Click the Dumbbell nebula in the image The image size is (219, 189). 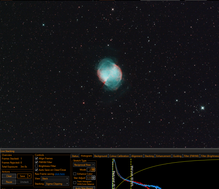(x=110, y=74)
